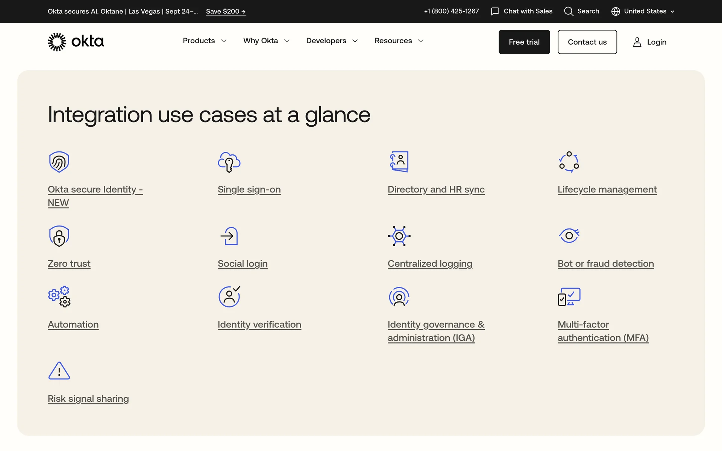The image size is (722, 451).
Task: Open the Resources navigation menu
Action: pyautogui.click(x=399, y=41)
